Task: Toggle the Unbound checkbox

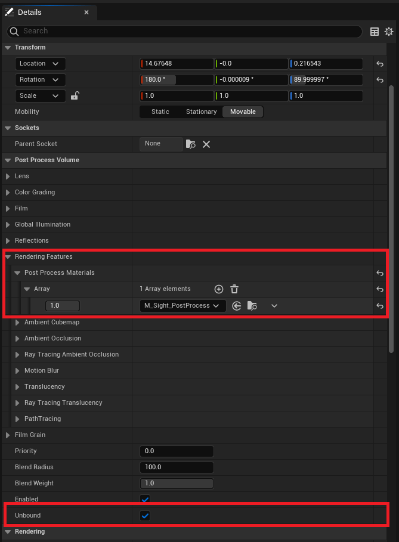Action: (145, 516)
